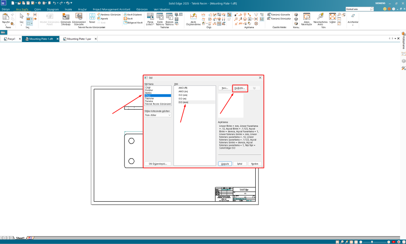The height and width of the screenshot is (244, 406).
Task: Click the Sığdır fit view icon
Action: pos(332,17)
